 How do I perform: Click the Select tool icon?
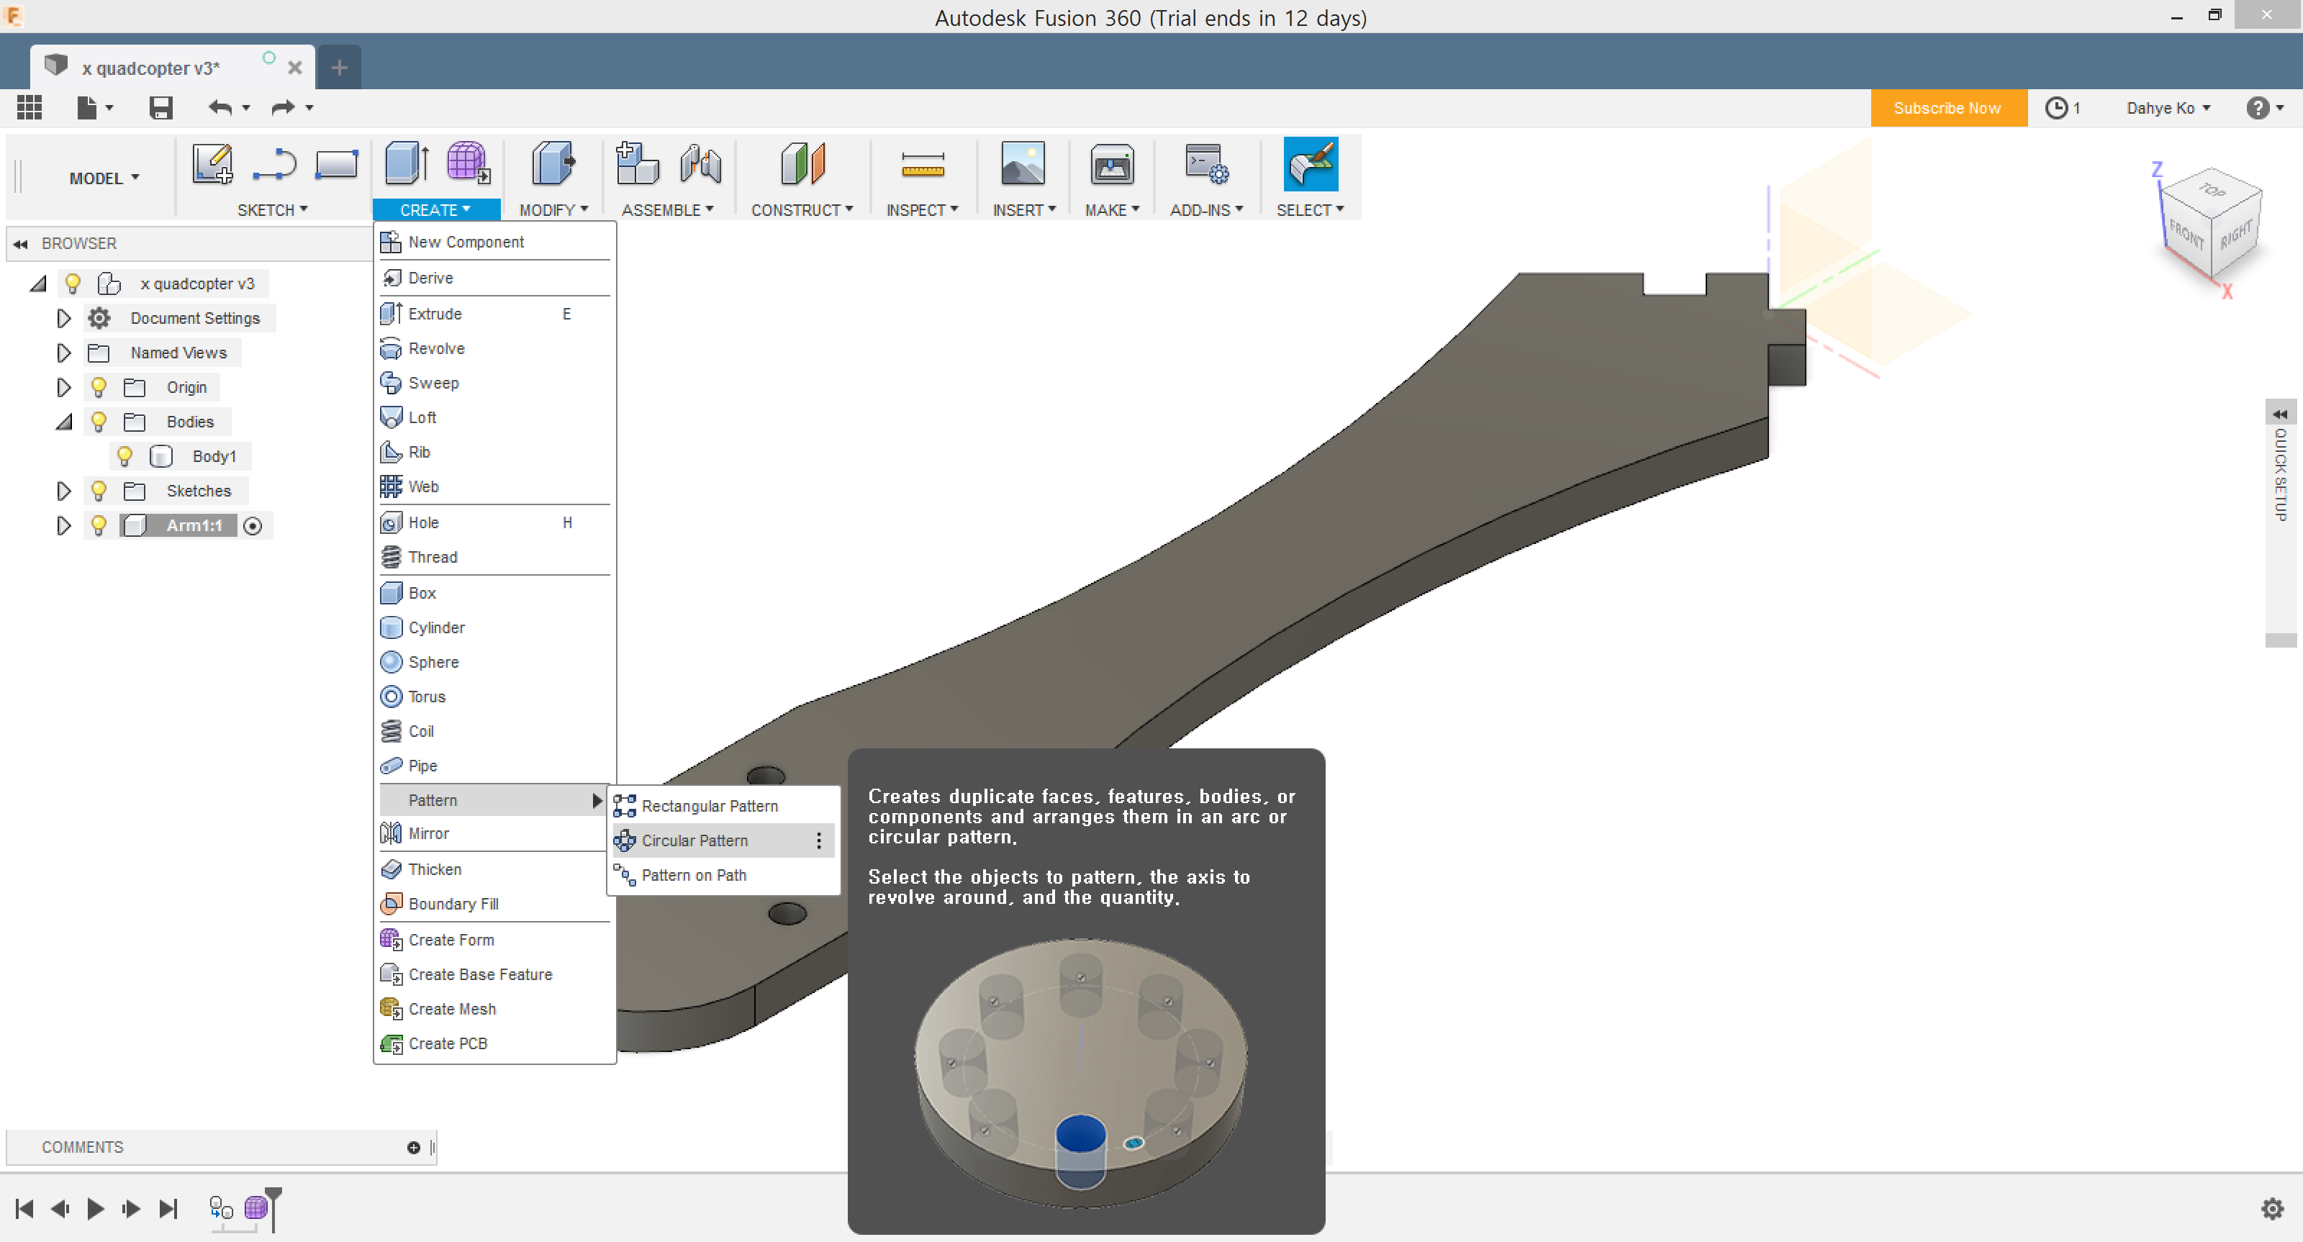(x=1310, y=163)
